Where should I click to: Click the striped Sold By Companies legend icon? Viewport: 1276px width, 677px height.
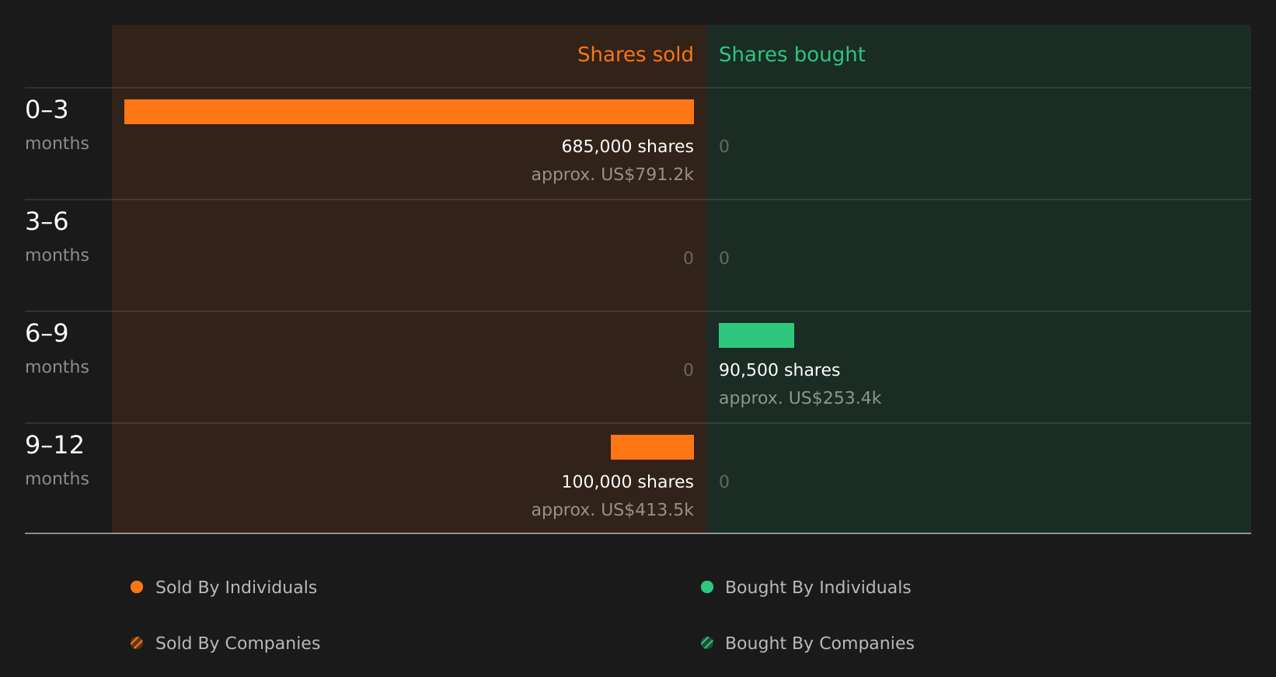pyautogui.click(x=137, y=643)
